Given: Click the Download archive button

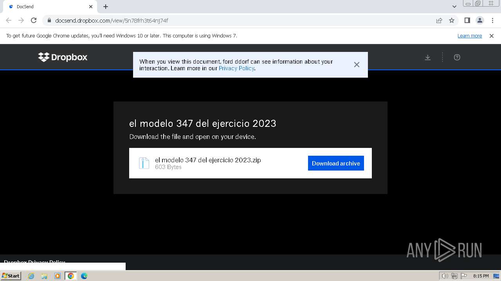Looking at the screenshot, I should tap(336, 163).
